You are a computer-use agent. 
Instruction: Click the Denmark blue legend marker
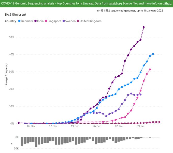pyautogui.click(x=19, y=21)
